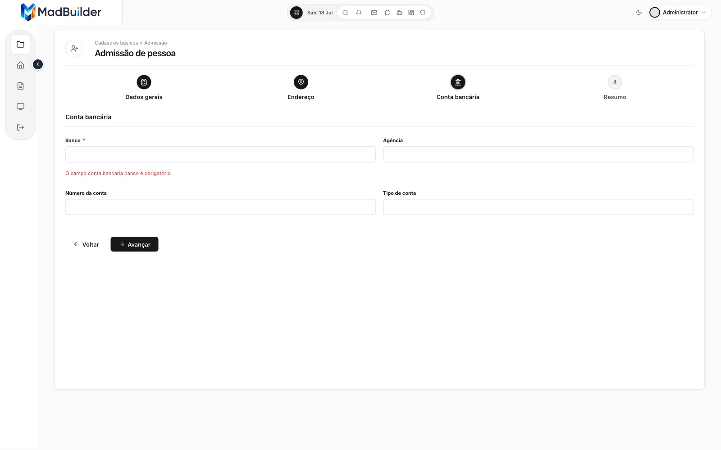Focus the Agência input field
The image size is (721, 450).
click(x=538, y=154)
